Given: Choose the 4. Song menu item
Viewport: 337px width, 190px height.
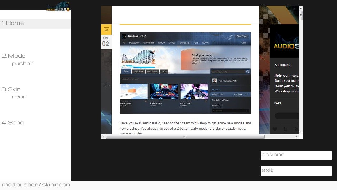Looking at the screenshot, I should click(x=13, y=122).
